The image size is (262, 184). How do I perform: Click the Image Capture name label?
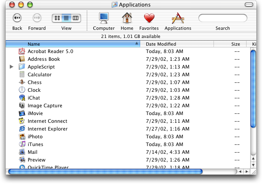45,106
